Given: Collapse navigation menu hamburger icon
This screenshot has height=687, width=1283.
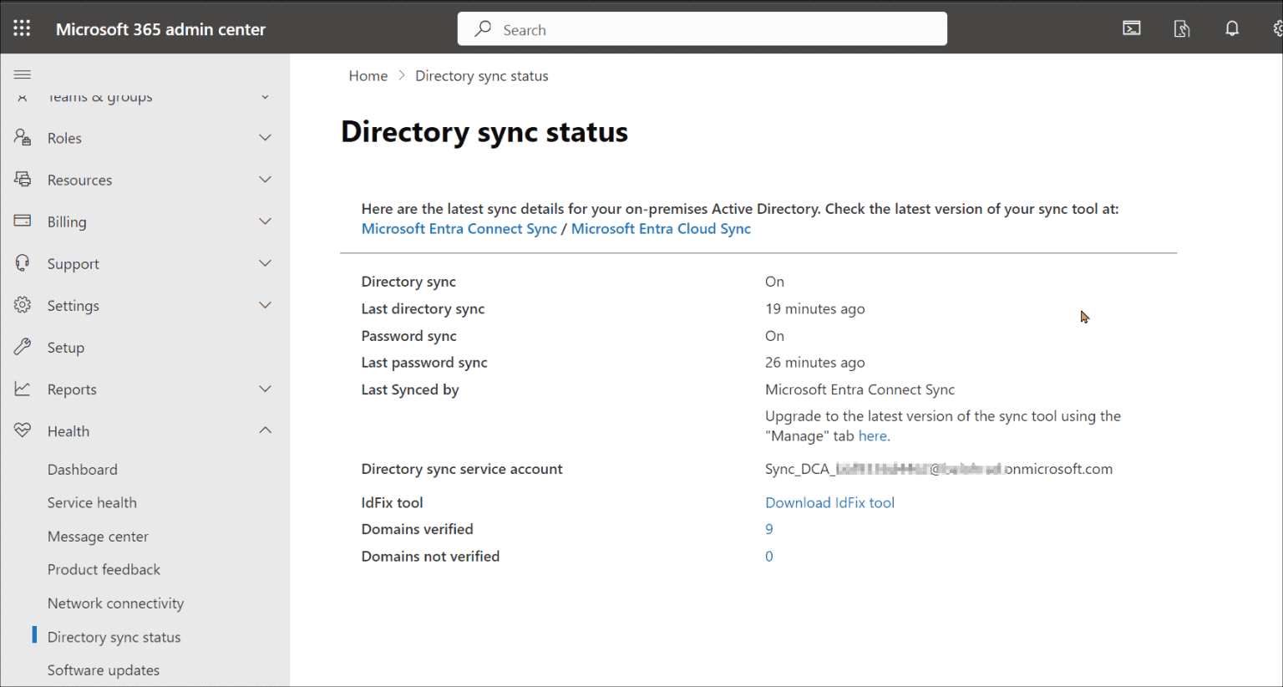Looking at the screenshot, I should click(x=23, y=74).
